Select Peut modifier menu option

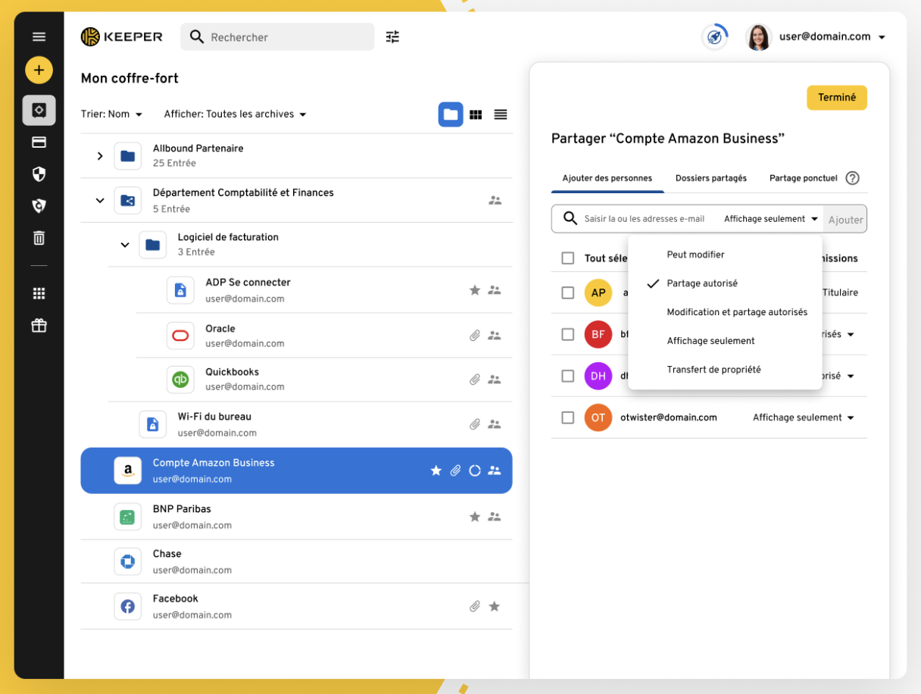(725, 255)
